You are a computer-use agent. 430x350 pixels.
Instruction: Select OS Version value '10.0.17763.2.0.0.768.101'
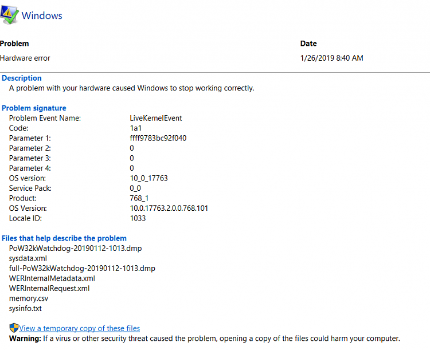coord(169,209)
